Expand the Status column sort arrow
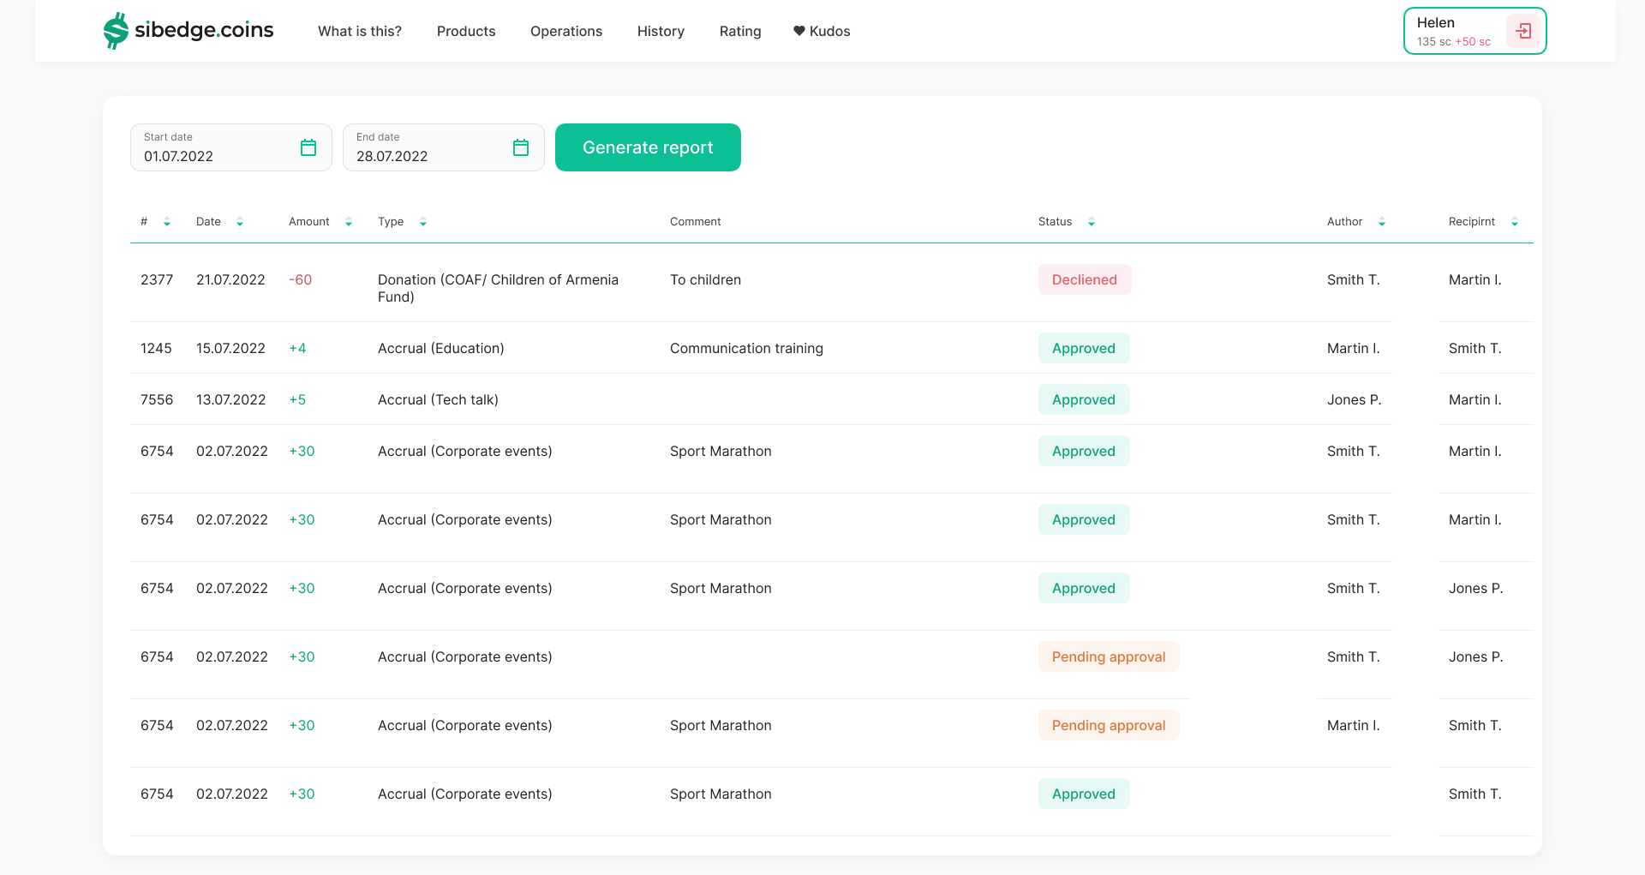This screenshot has height=875, width=1645. pyautogui.click(x=1092, y=222)
